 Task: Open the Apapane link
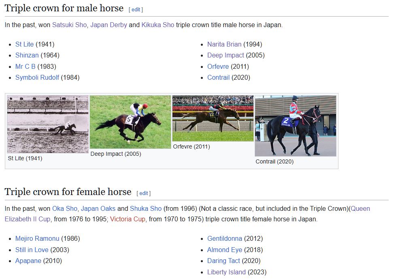coord(28,261)
